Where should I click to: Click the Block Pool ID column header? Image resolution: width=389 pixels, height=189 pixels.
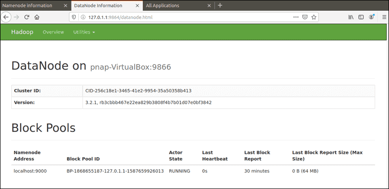pos(83,159)
